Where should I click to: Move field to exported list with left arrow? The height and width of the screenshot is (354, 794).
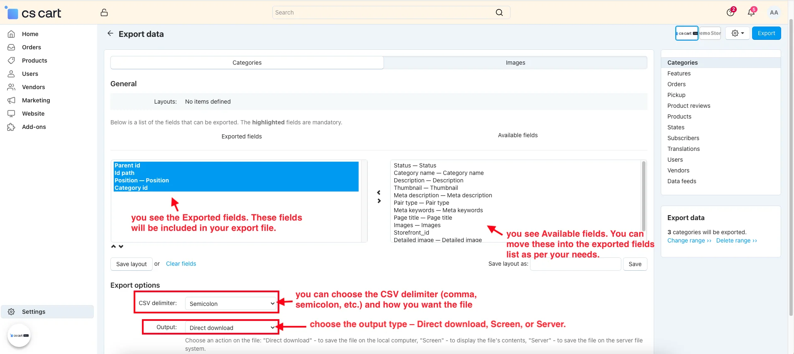(x=379, y=193)
